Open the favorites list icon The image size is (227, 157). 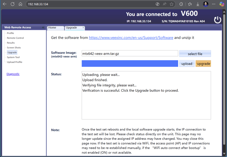[190, 4]
